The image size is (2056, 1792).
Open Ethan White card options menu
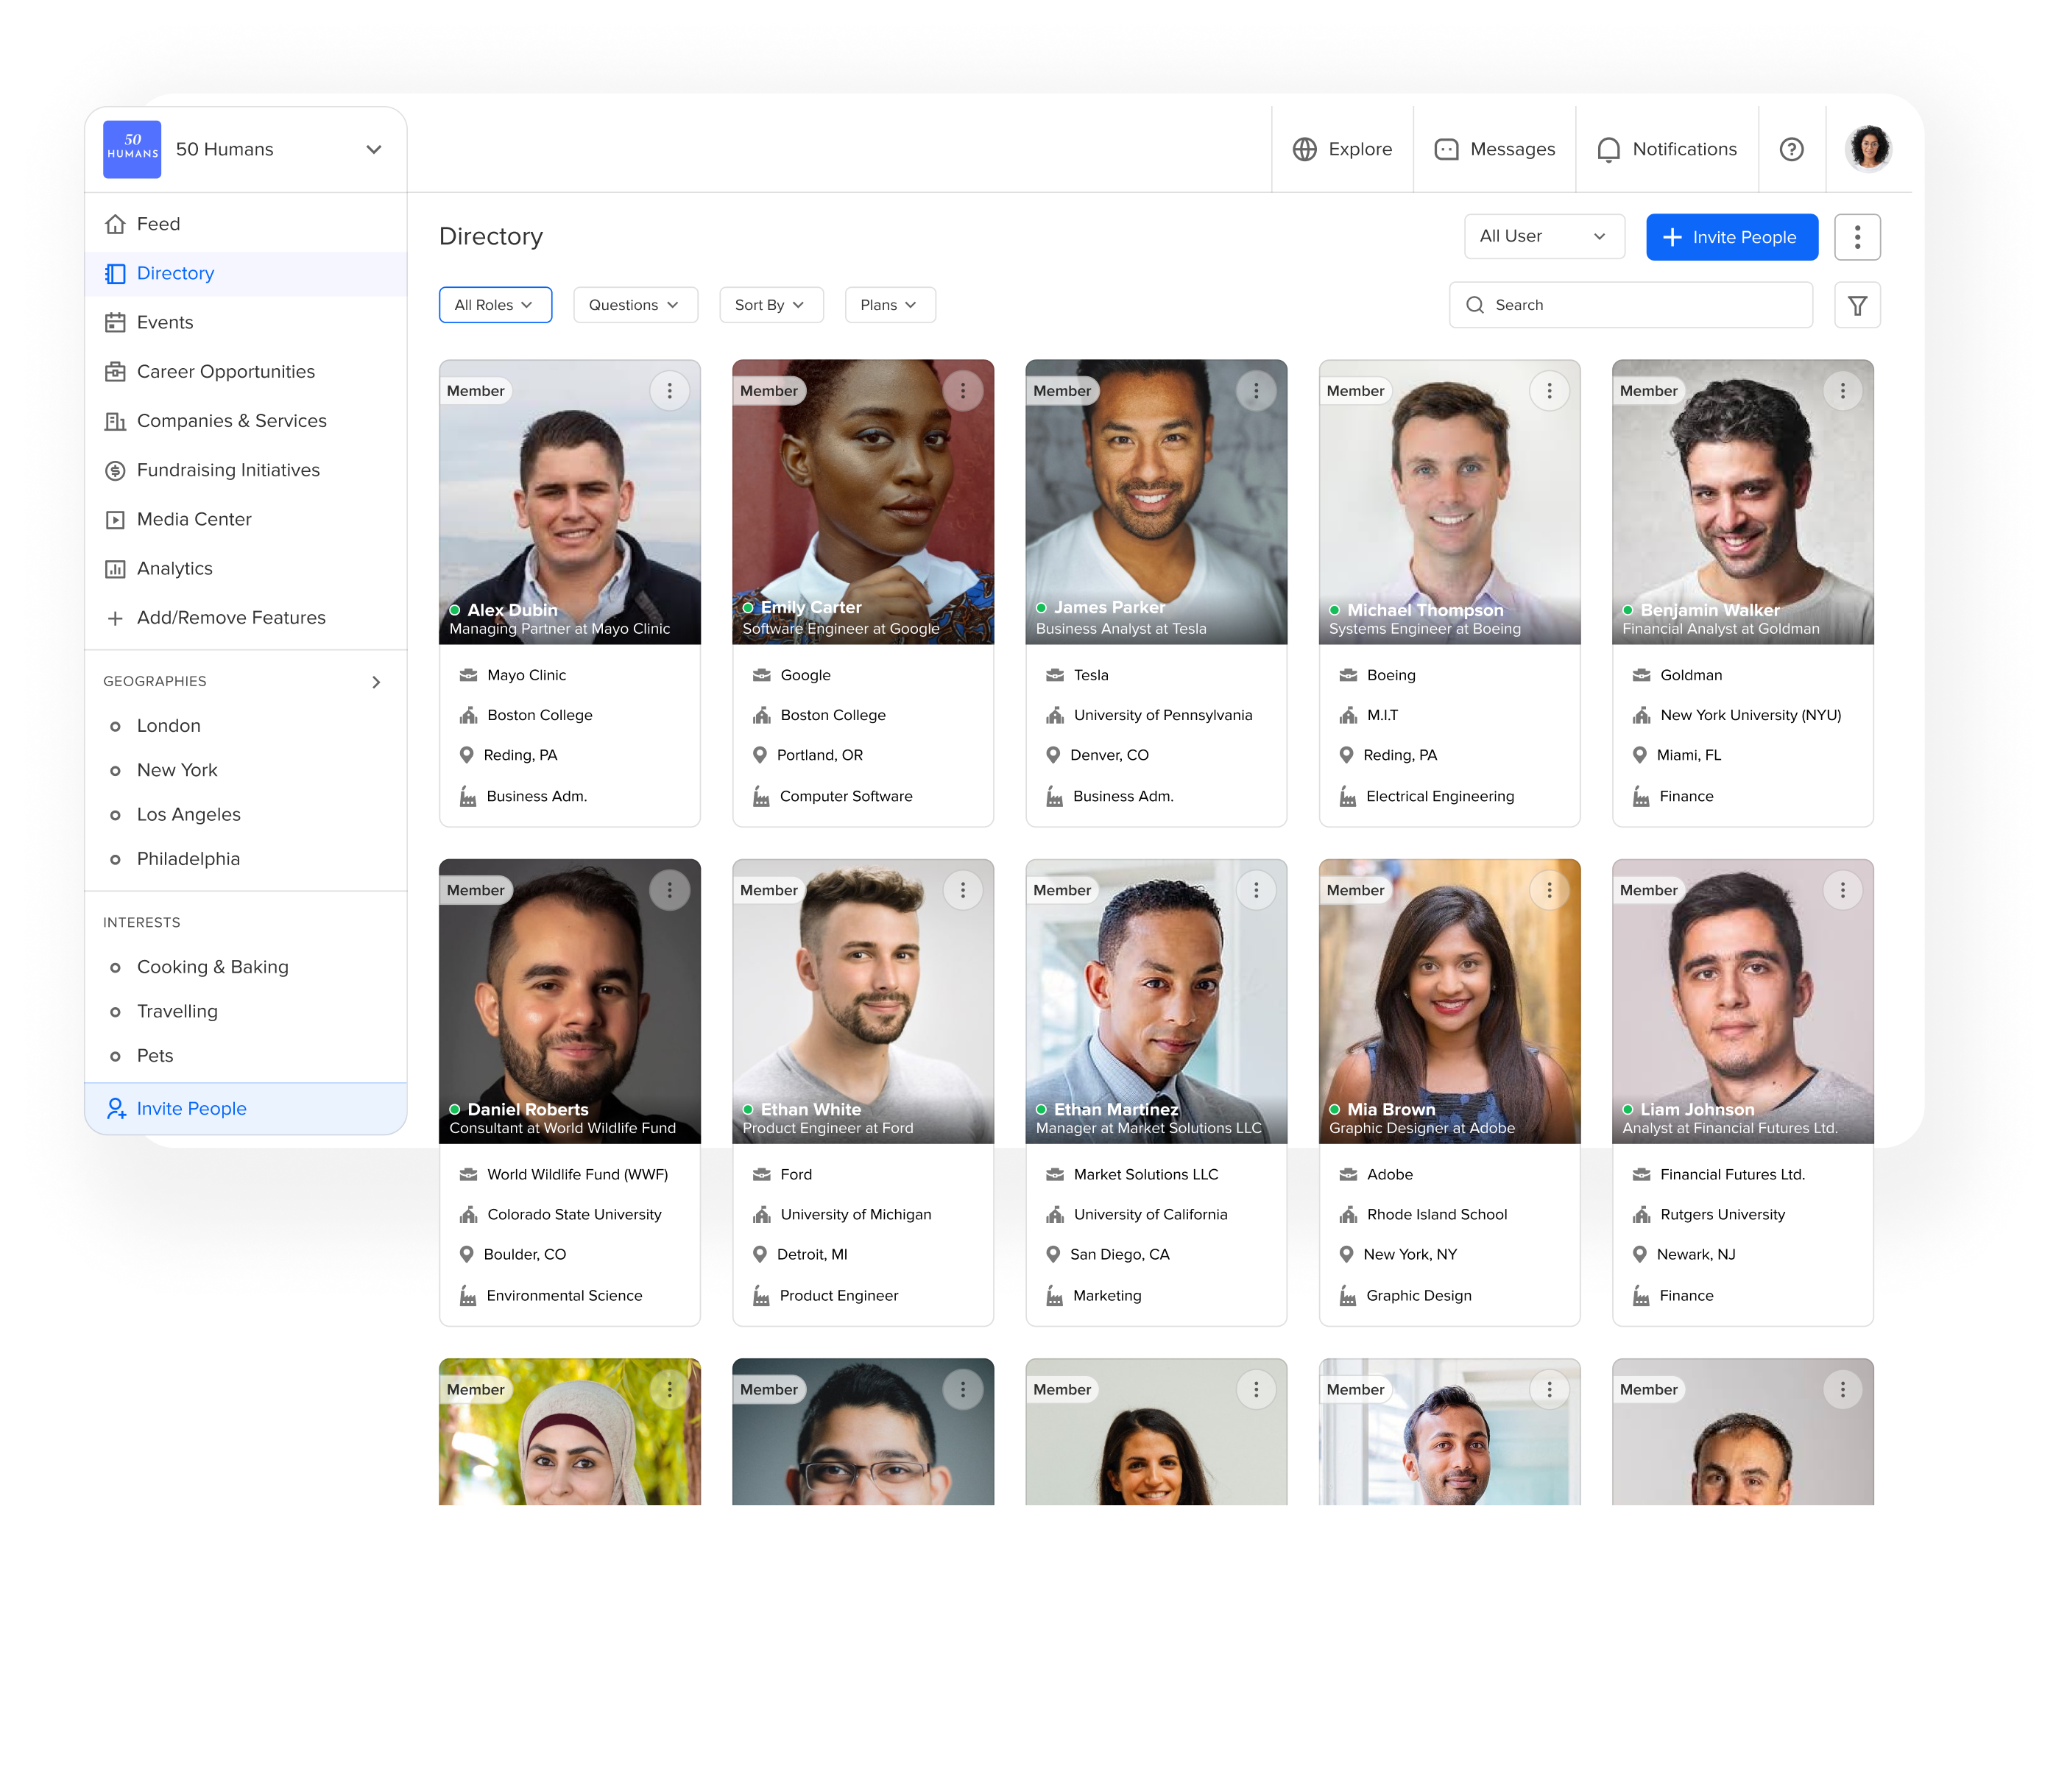[x=962, y=890]
